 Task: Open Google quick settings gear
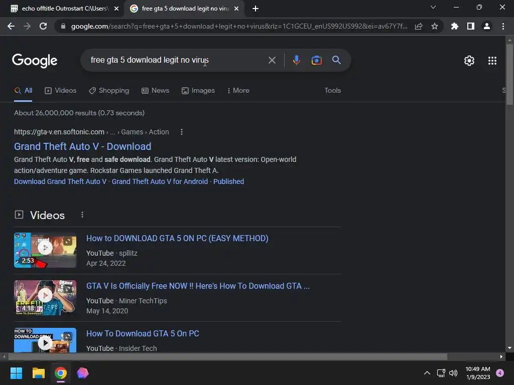(469, 61)
